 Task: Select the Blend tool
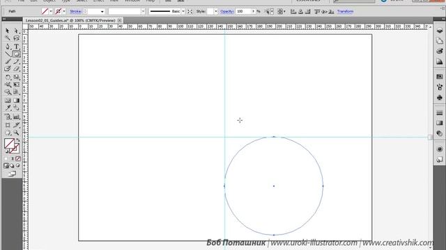(17, 108)
